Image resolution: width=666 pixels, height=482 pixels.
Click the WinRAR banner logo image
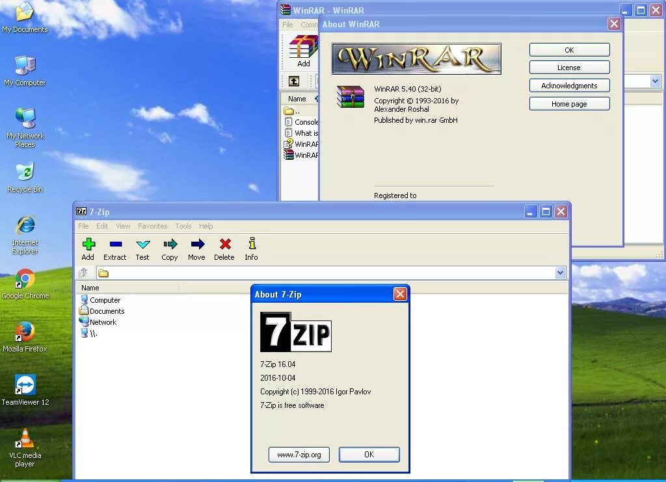(416, 58)
